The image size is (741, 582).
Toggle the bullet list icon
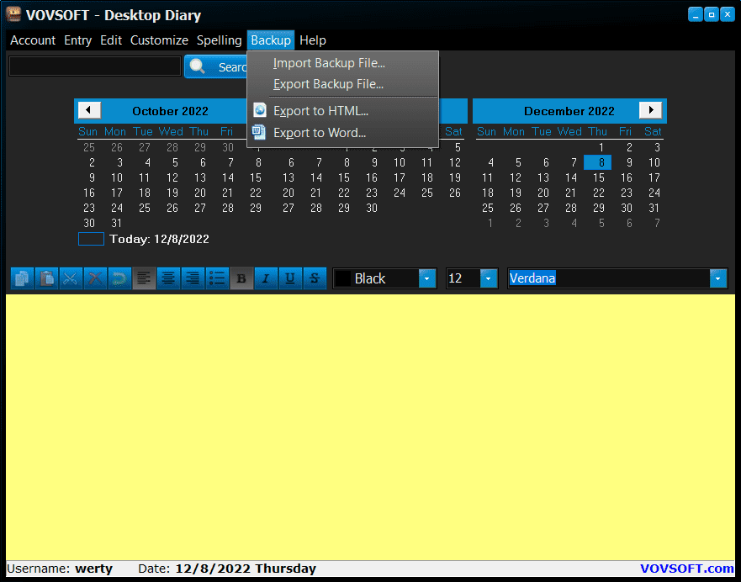click(217, 278)
